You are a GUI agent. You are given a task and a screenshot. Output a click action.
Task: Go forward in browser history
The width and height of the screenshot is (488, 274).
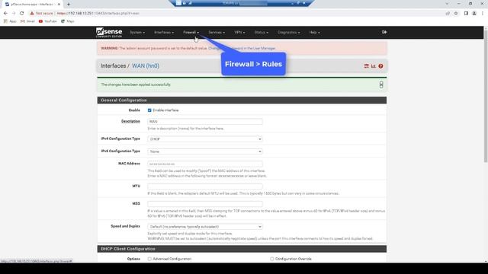click(x=14, y=14)
